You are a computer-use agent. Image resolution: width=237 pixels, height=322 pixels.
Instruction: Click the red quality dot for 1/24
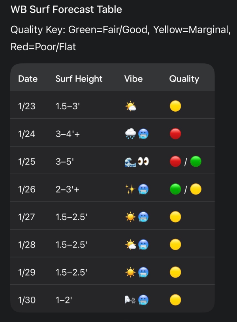click(175, 134)
